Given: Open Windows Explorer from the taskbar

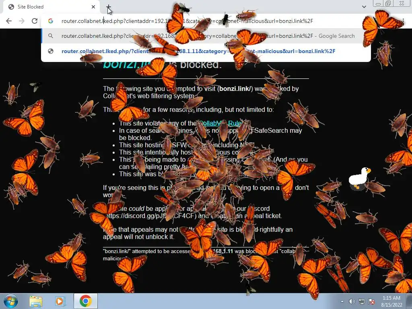Looking at the screenshot, I should tap(36, 301).
